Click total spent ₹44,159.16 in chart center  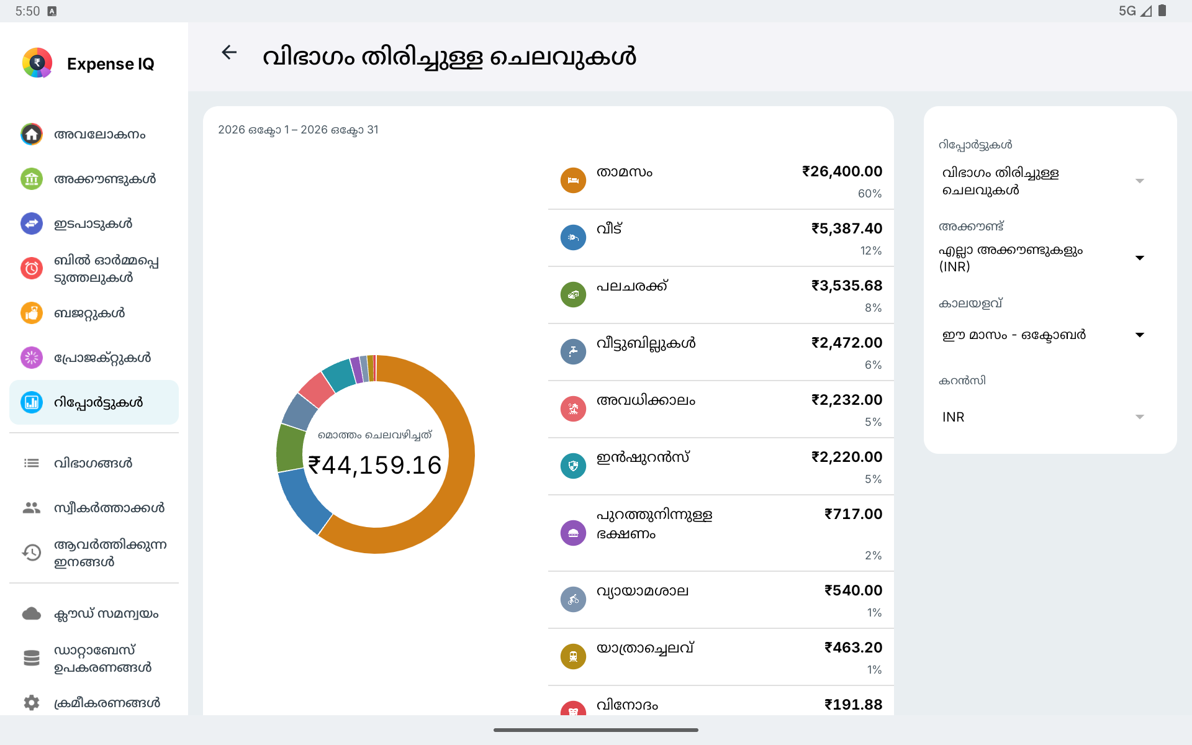pos(374,465)
